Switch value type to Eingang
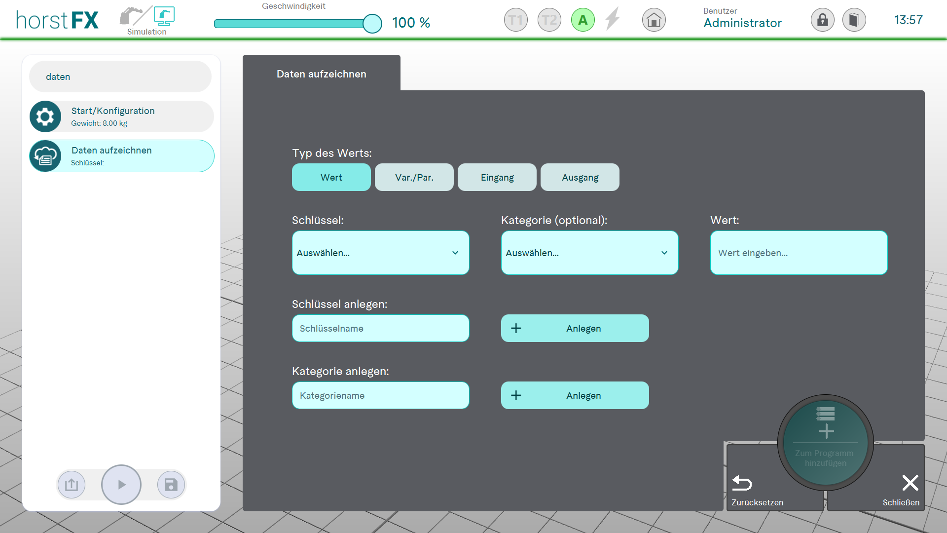Screen dimensions: 947x533 497,177
